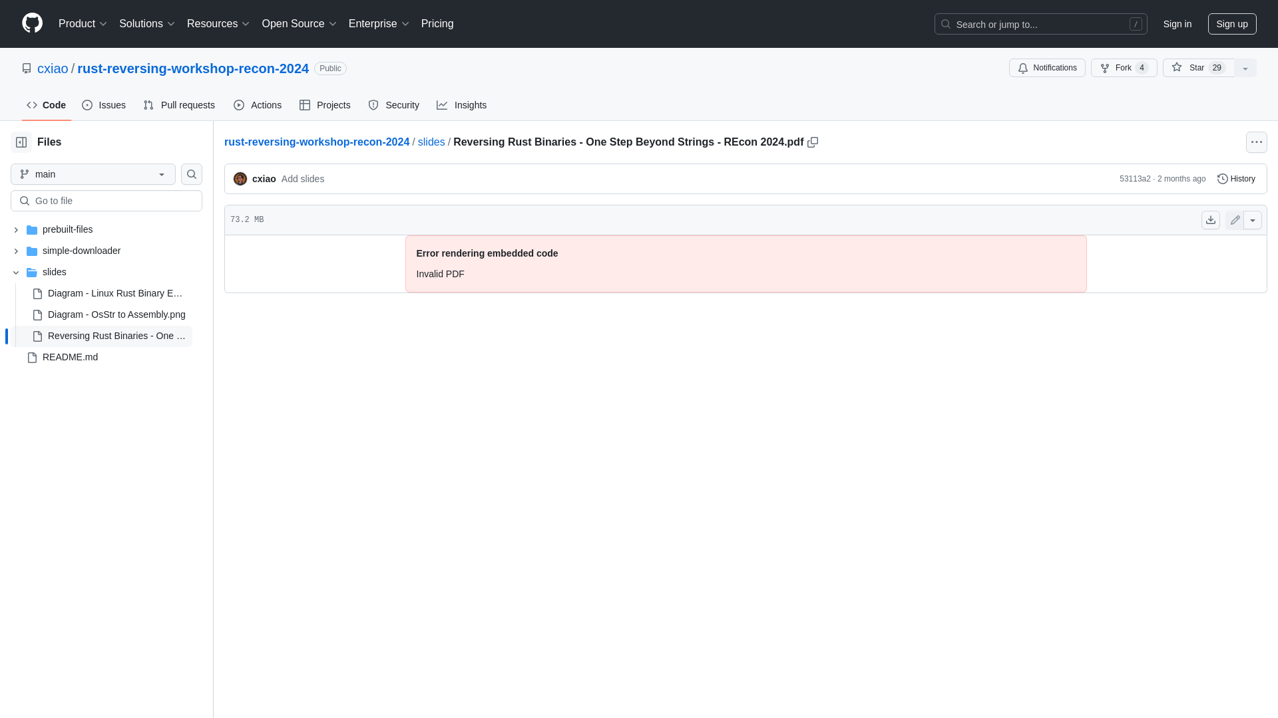1278x718 pixels.
Task: Focus the Go to file input
Action: (x=106, y=201)
